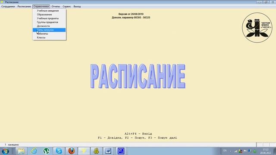This screenshot has width=276, height=155.
Task: Click the Windows Start orb
Action: tap(5, 151)
